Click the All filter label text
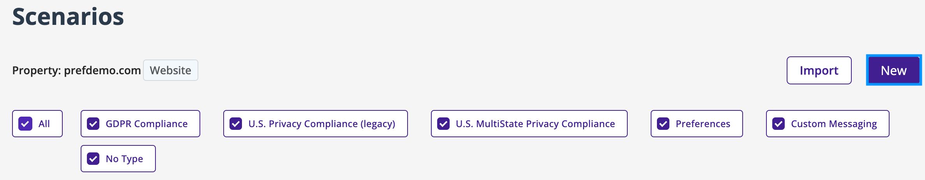The width and height of the screenshot is (925, 180). 44,124
